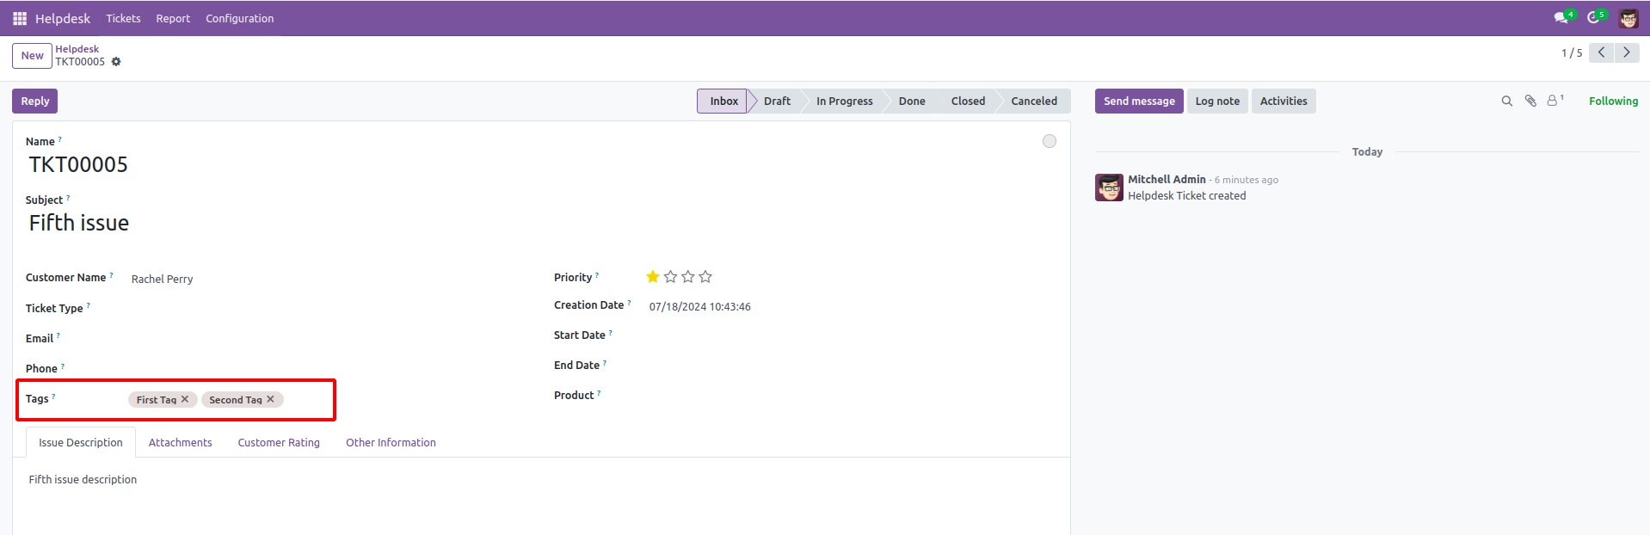The width and height of the screenshot is (1650, 535).
Task: Follow the Helpdesk breadcrumb link
Action: pos(77,49)
